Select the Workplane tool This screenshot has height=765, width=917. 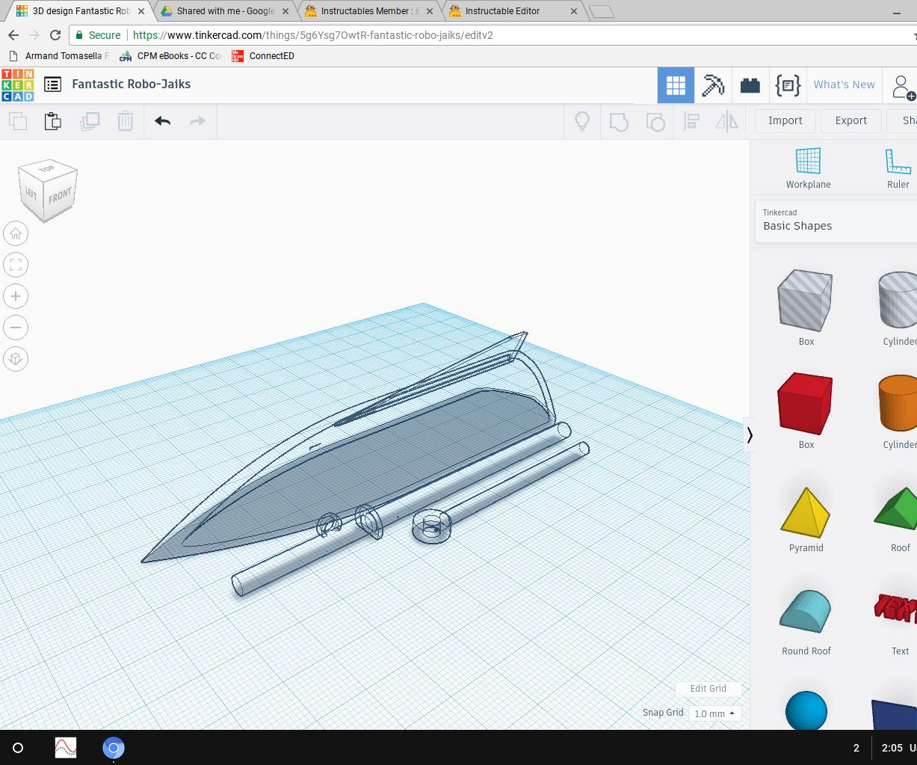tap(808, 166)
